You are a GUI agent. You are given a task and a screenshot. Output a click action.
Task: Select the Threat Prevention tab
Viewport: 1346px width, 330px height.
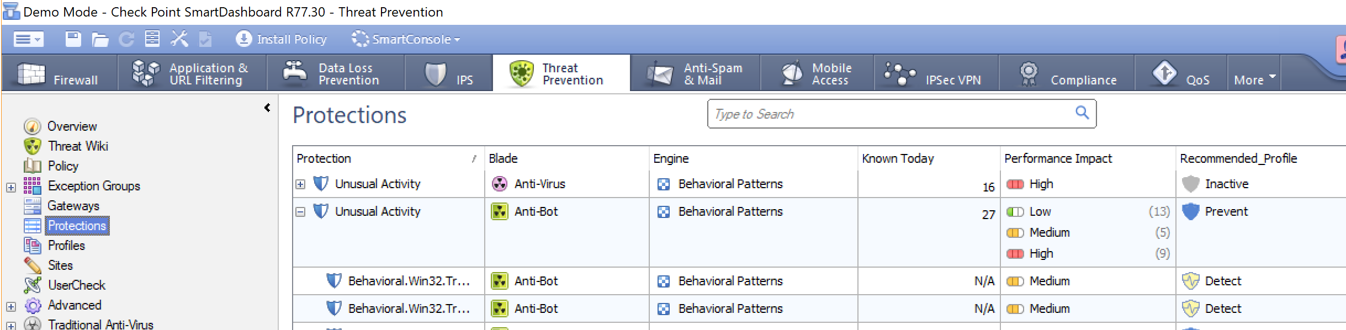tap(561, 73)
